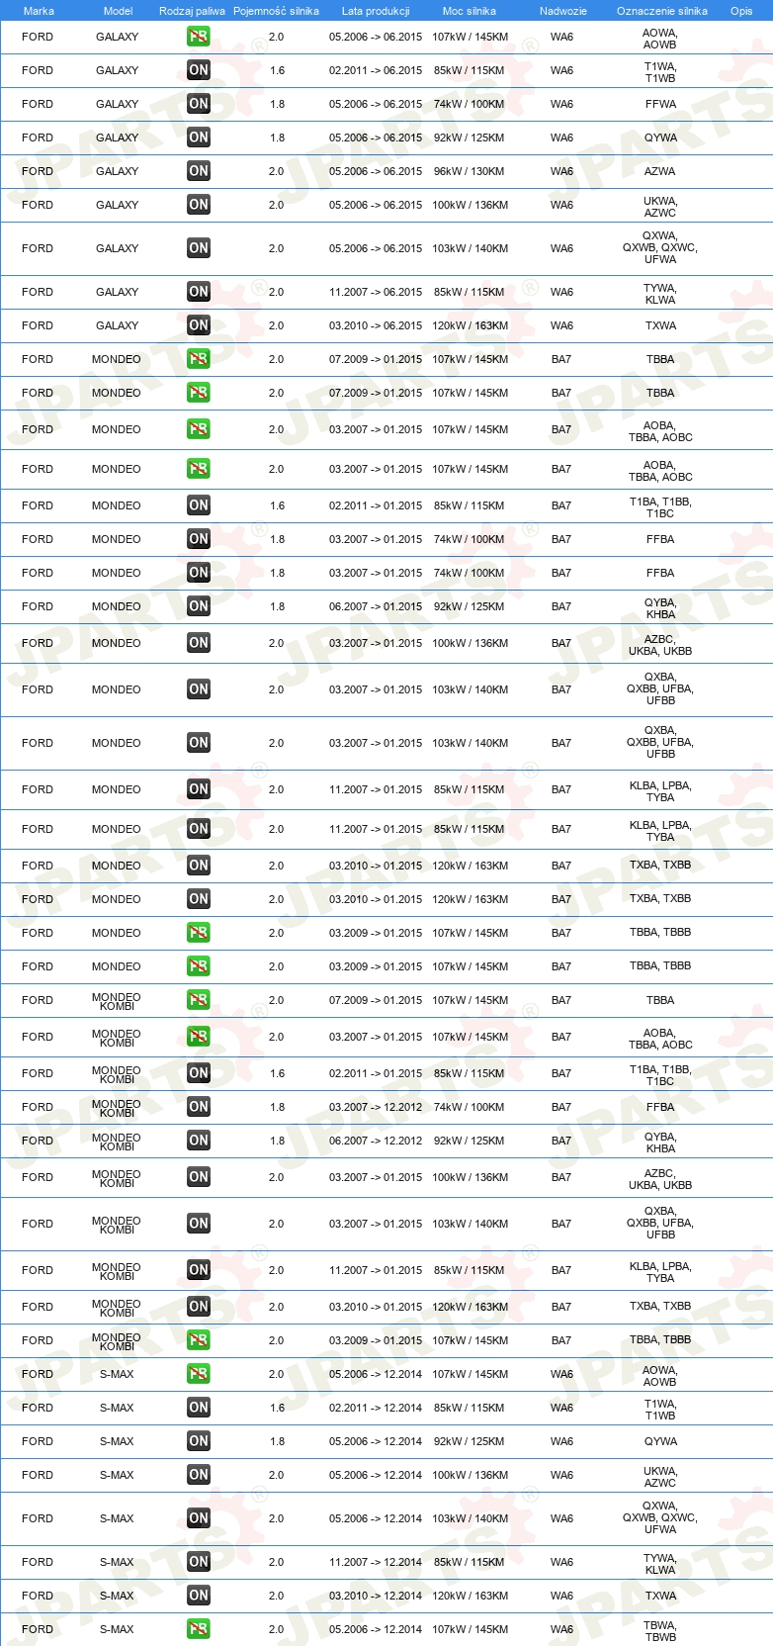The image size is (773, 1646).
Task: Click the ON icon for S-MAX 120kW / 163KM
Action: pos(199,1596)
